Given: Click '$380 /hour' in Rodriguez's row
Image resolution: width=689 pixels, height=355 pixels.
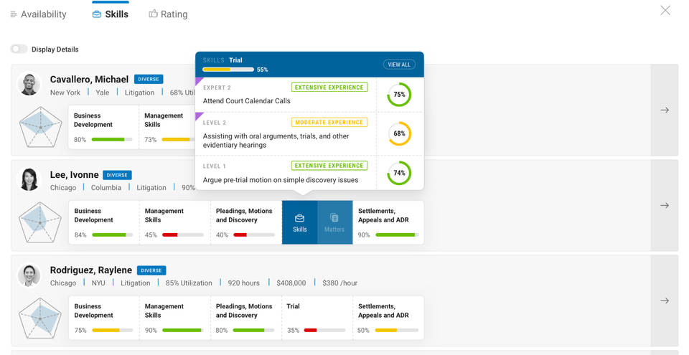Looking at the screenshot, I should pos(339,283).
